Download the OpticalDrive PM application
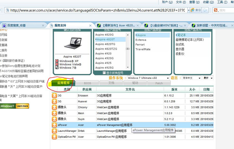Image resolution: width=234 pixels, height=149 pixels. coord(54,136)
